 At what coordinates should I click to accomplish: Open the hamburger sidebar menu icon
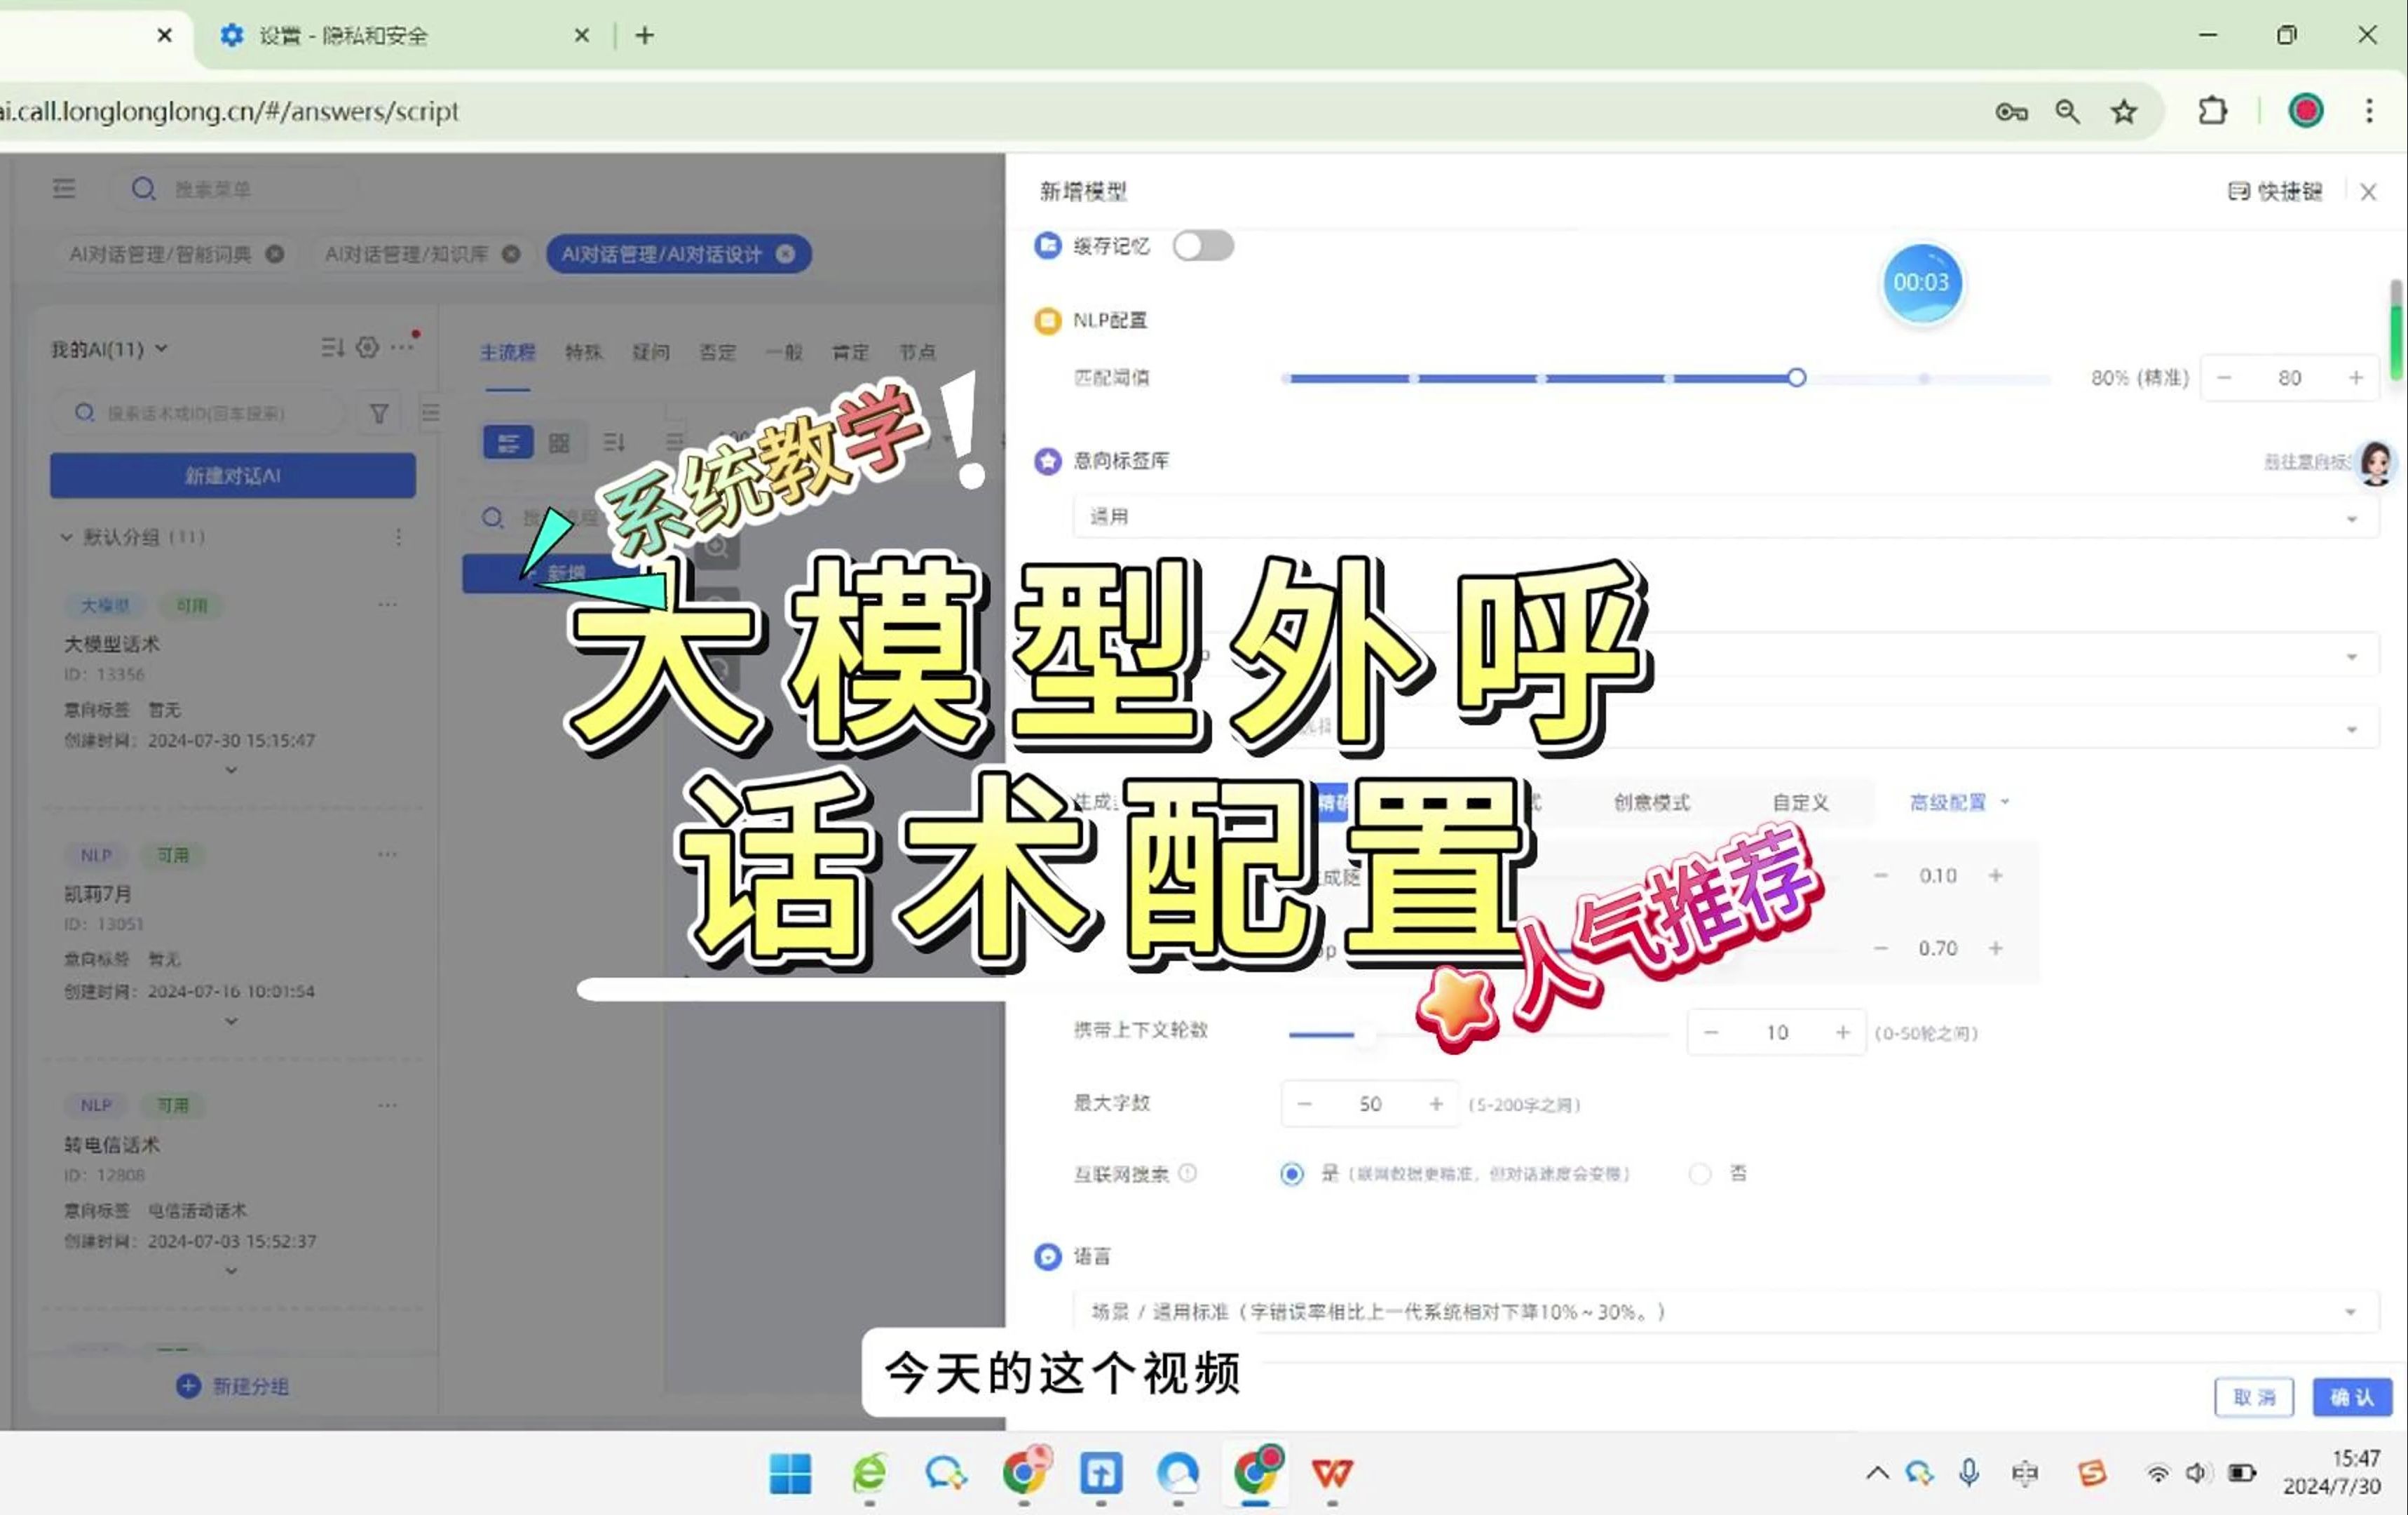(x=64, y=188)
